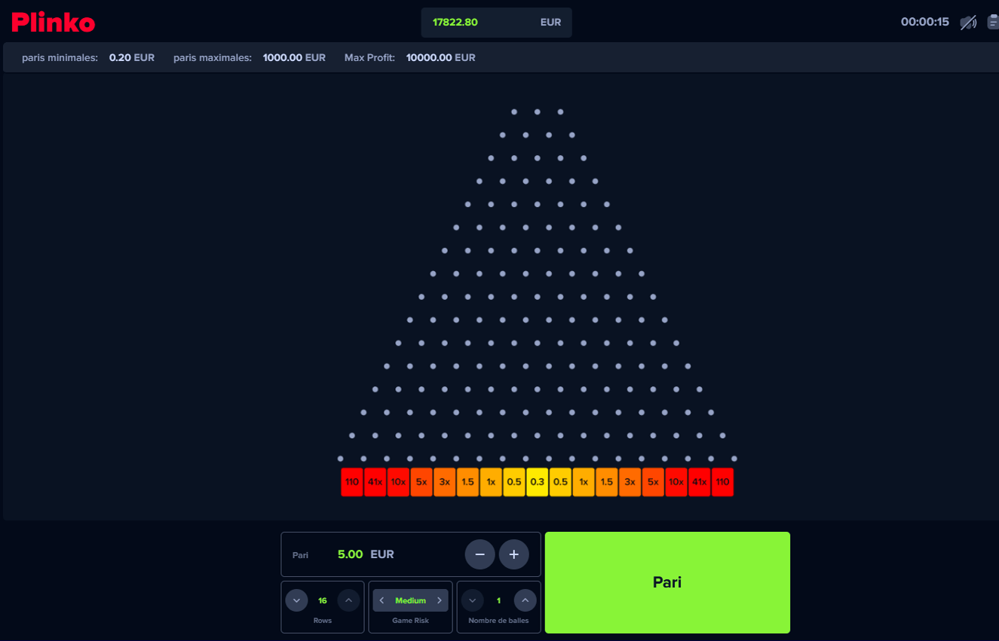
Task: Lower the Rows count with down chevron
Action: coord(296,600)
